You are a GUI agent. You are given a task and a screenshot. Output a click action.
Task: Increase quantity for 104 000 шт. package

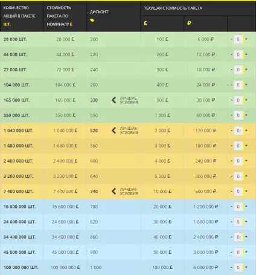click(246, 85)
